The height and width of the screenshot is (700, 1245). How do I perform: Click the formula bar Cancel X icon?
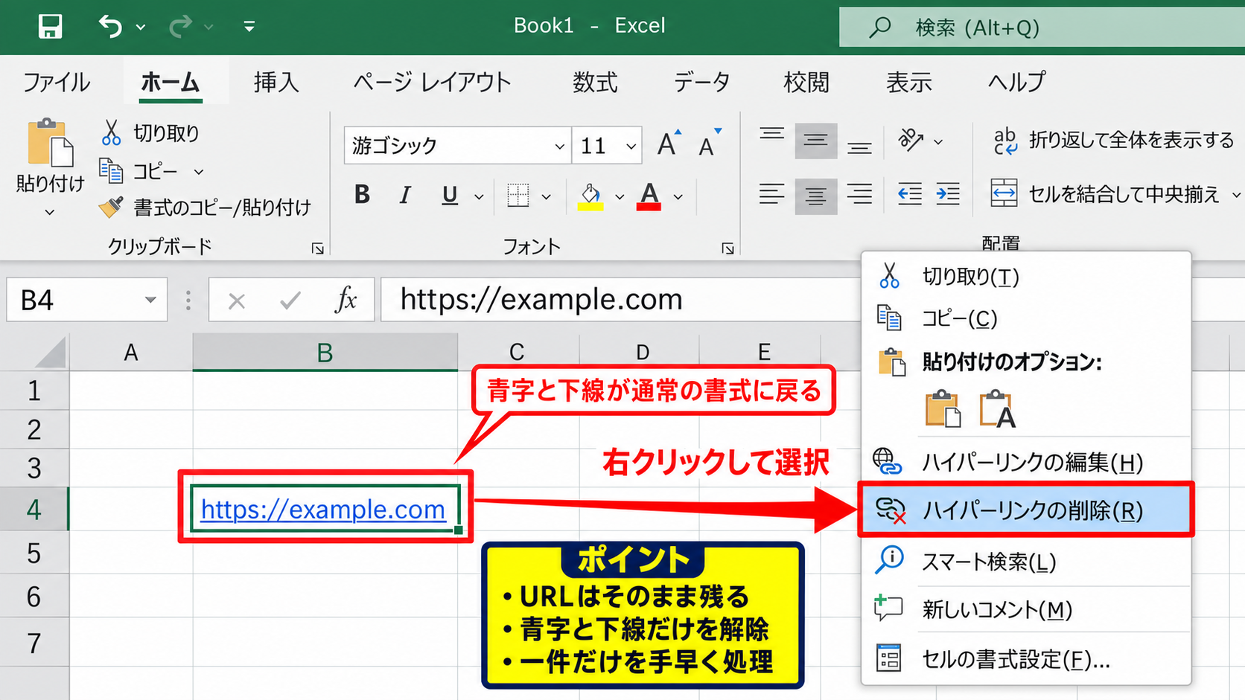tap(237, 301)
